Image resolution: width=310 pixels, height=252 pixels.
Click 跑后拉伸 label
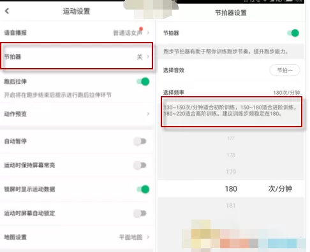click(x=15, y=81)
